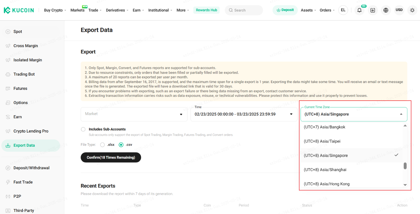
Task: Click the Deposit/Withdrawal sidebar icon
Action: pos(8,168)
